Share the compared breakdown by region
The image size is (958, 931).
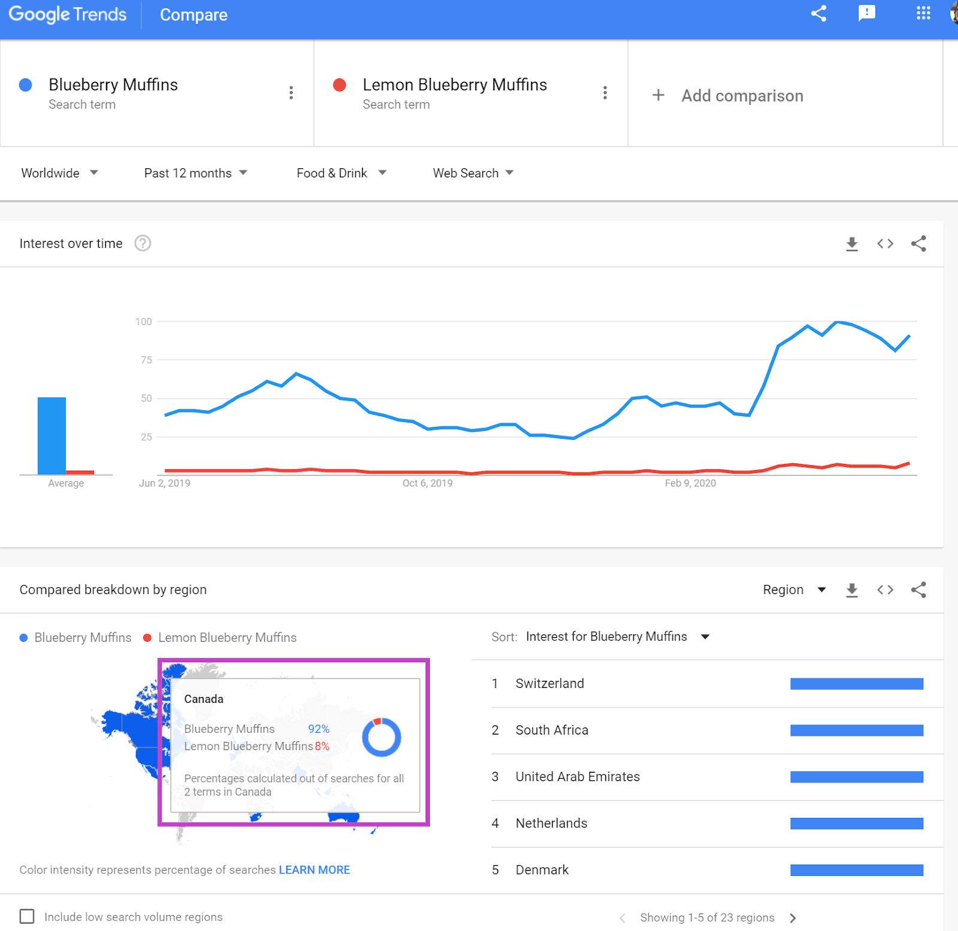(x=918, y=590)
